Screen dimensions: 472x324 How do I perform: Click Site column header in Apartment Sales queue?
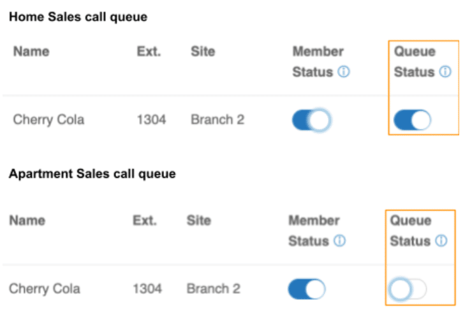[199, 221]
